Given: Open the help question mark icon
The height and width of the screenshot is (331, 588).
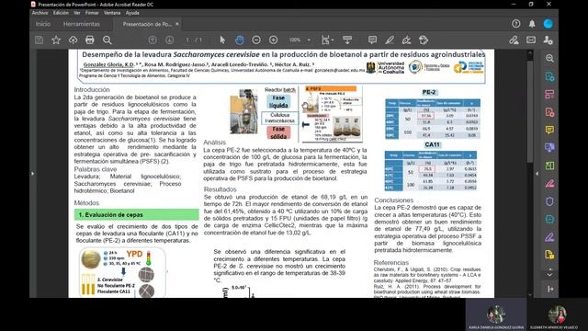Looking at the screenshot, I should [516, 24].
